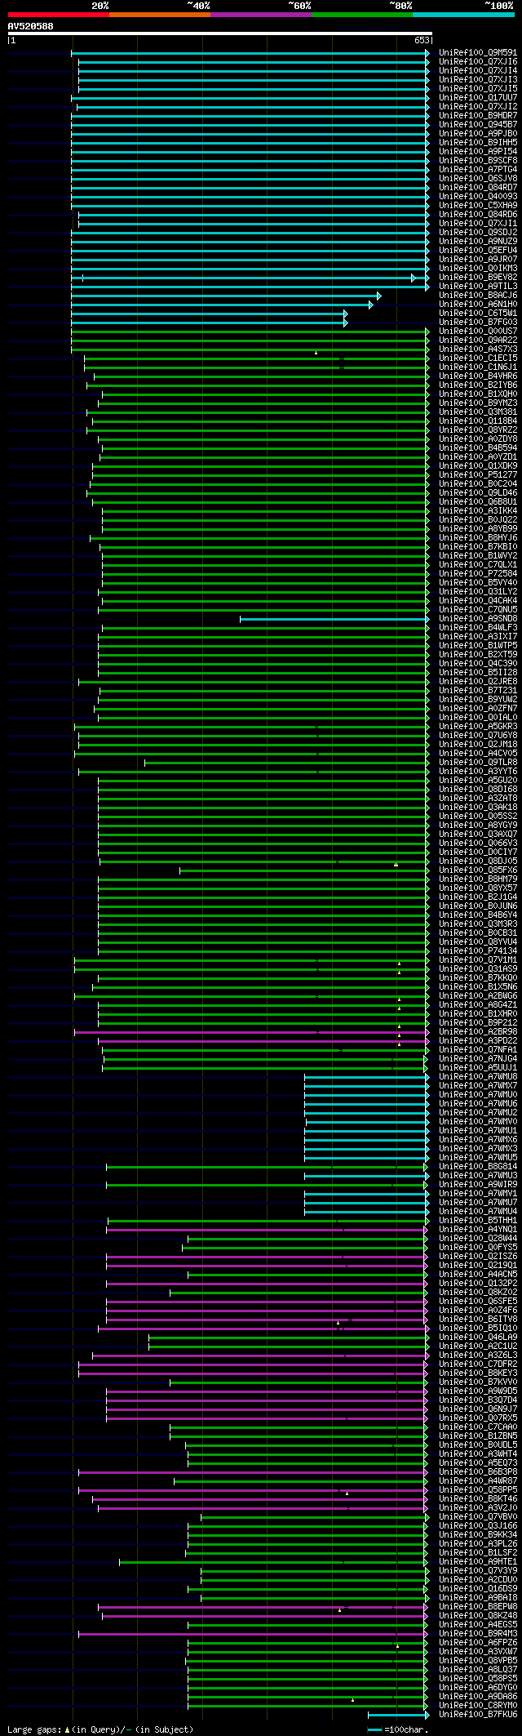Select hit label UniRef100_A9WIR9
Viewport: 522px width, 1736px height.
(478, 1185)
